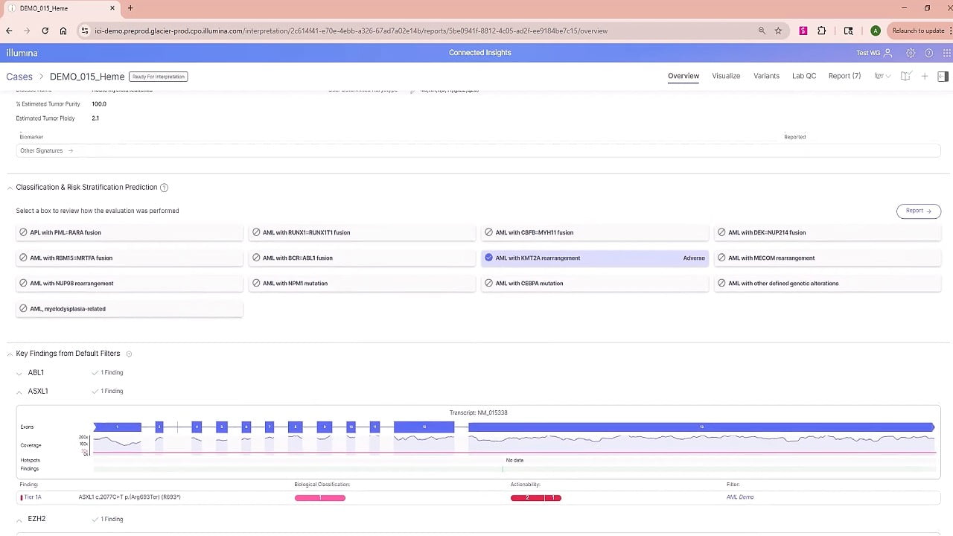This screenshot has width=953, height=536.
Task: Click the pink Biological Classification bar
Action: click(320, 497)
